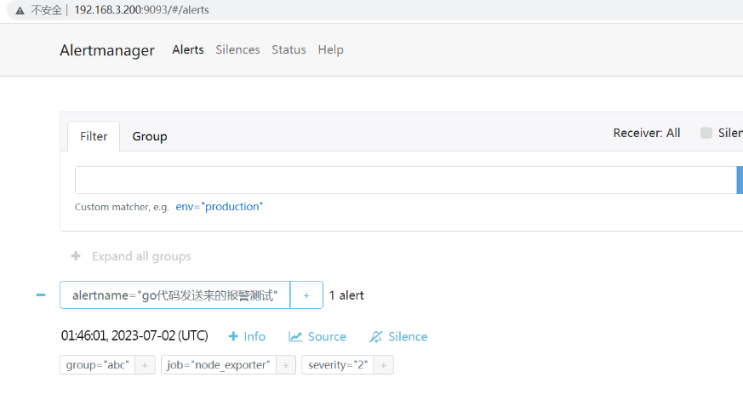Click the job="node_exporter" label
The width and height of the screenshot is (743, 406).
pyautogui.click(x=219, y=365)
